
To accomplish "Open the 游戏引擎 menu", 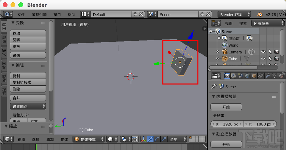I will click(x=39, y=15).
